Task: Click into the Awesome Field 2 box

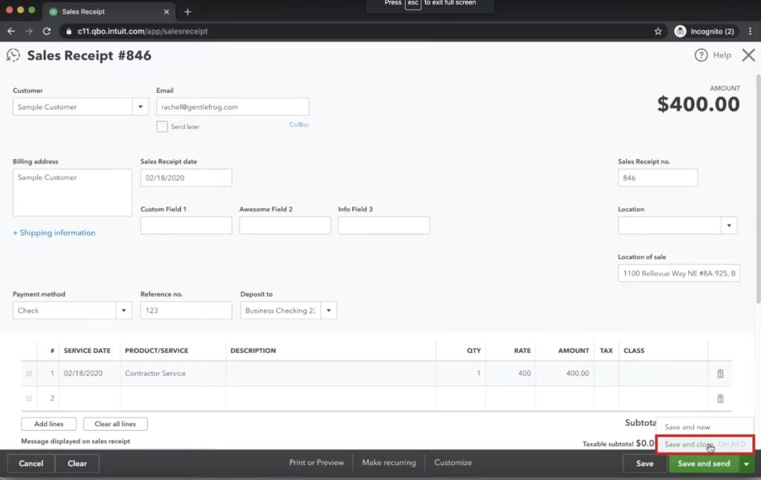Action: [285, 225]
